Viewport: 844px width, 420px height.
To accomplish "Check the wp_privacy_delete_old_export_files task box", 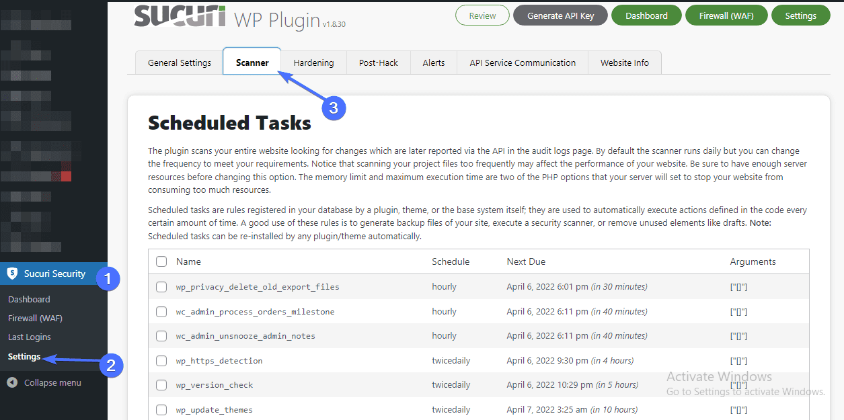I will (x=161, y=287).
